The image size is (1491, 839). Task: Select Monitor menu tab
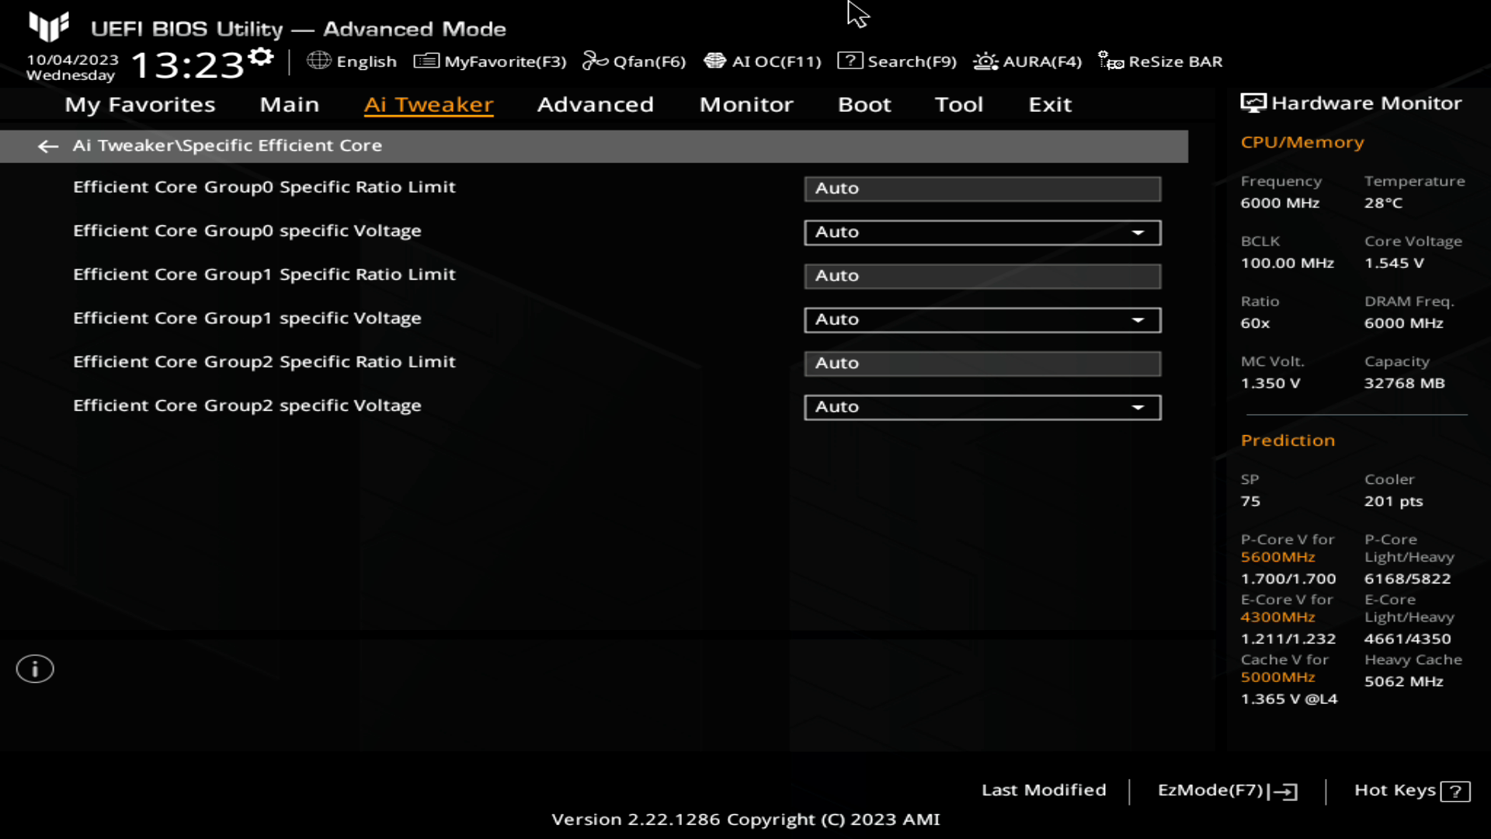tap(746, 103)
